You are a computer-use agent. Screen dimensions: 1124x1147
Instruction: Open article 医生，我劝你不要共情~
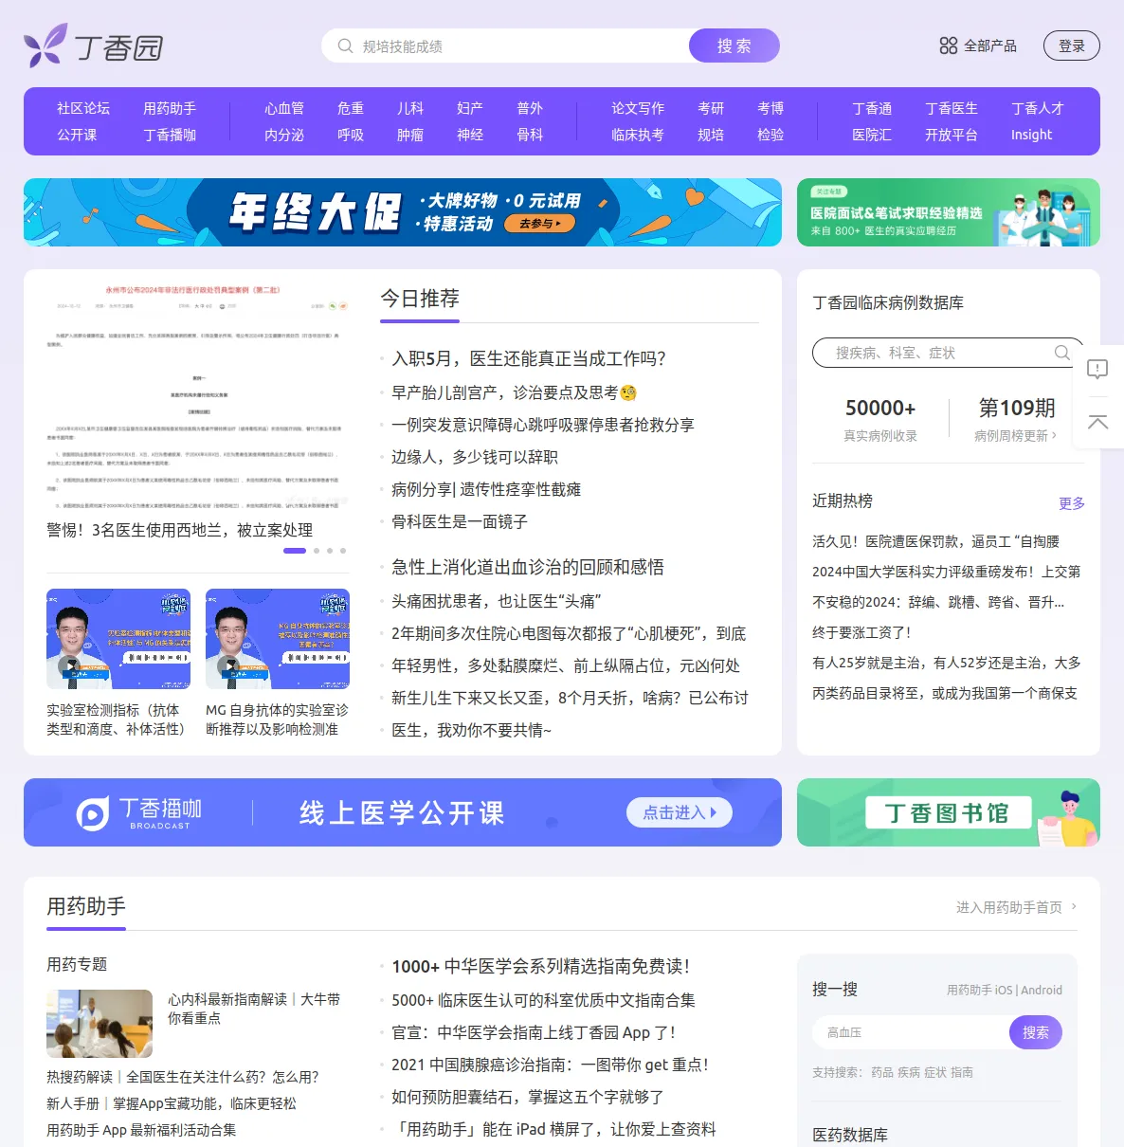(471, 730)
